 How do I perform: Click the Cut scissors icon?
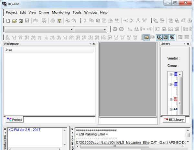pos(85,21)
